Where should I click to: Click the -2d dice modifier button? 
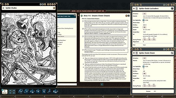click(14, 93)
